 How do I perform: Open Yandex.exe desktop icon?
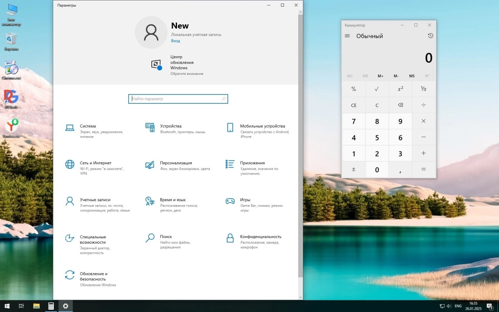(x=11, y=128)
